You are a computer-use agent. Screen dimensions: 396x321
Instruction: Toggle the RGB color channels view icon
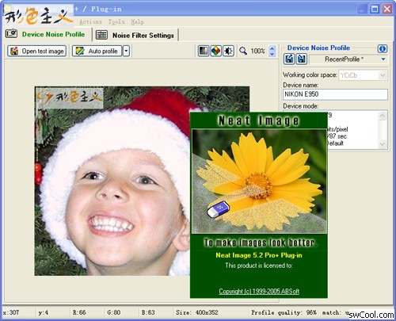215,51
